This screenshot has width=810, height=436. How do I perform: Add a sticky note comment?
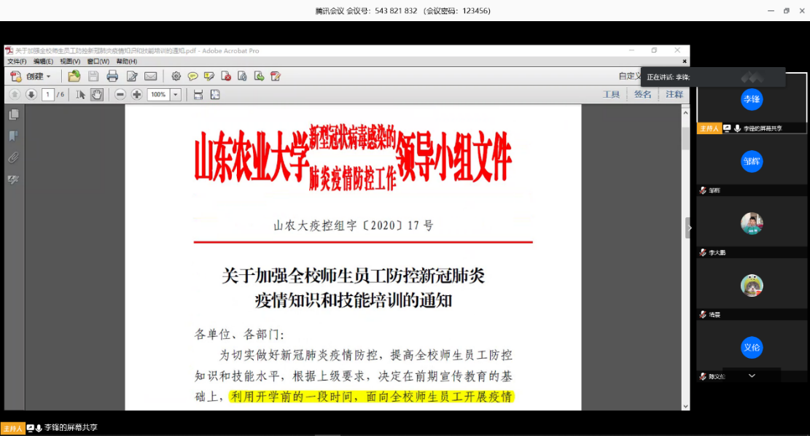192,76
